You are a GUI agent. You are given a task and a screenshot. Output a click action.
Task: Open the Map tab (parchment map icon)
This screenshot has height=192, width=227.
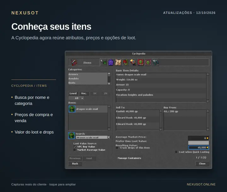pos(118,62)
